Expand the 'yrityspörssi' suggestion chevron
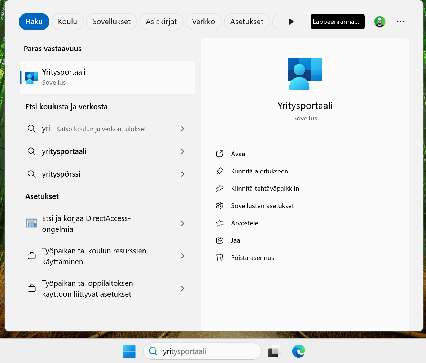This screenshot has height=363, width=426. pyautogui.click(x=183, y=174)
